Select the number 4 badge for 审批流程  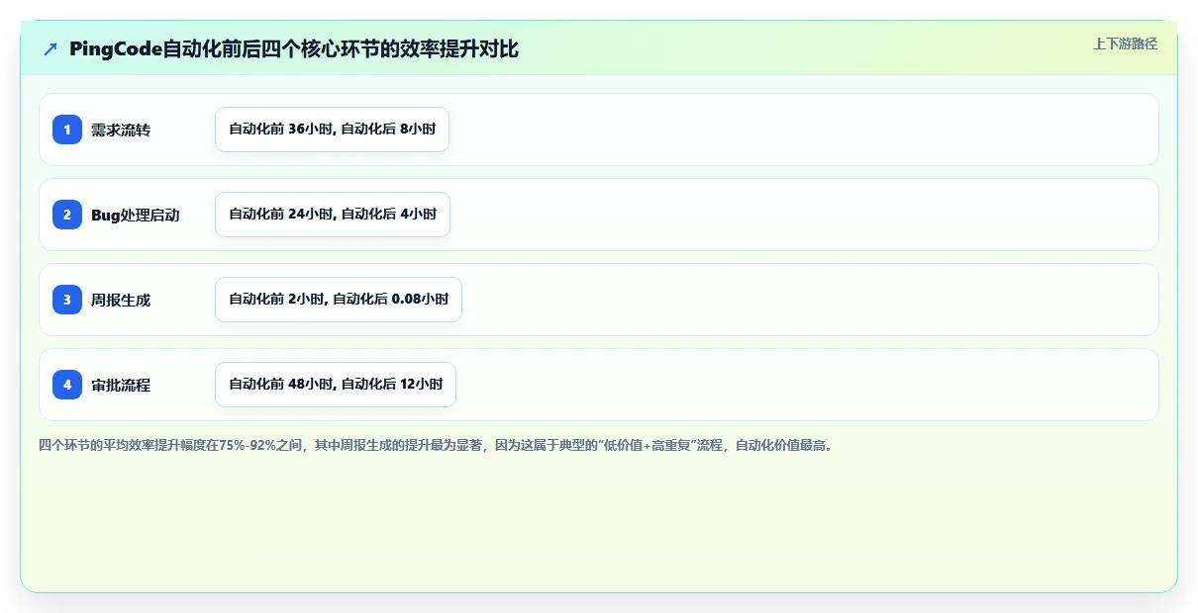click(x=67, y=385)
